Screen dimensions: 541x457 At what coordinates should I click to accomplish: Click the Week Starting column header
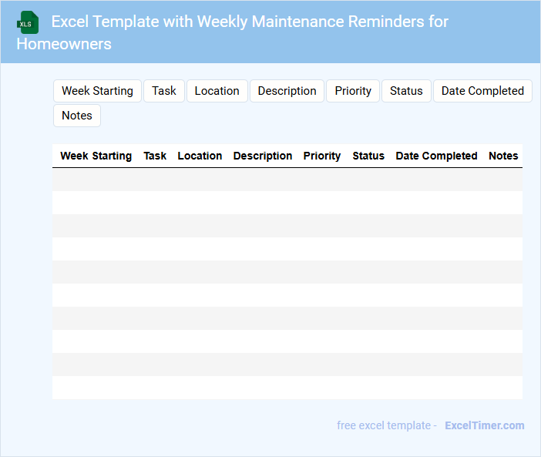[x=96, y=156]
